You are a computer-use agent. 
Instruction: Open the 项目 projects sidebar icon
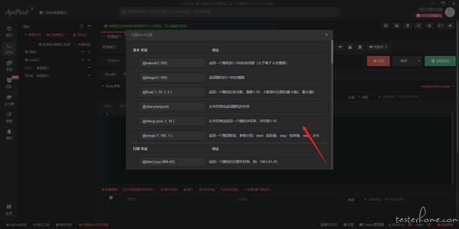(x=9, y=66)
